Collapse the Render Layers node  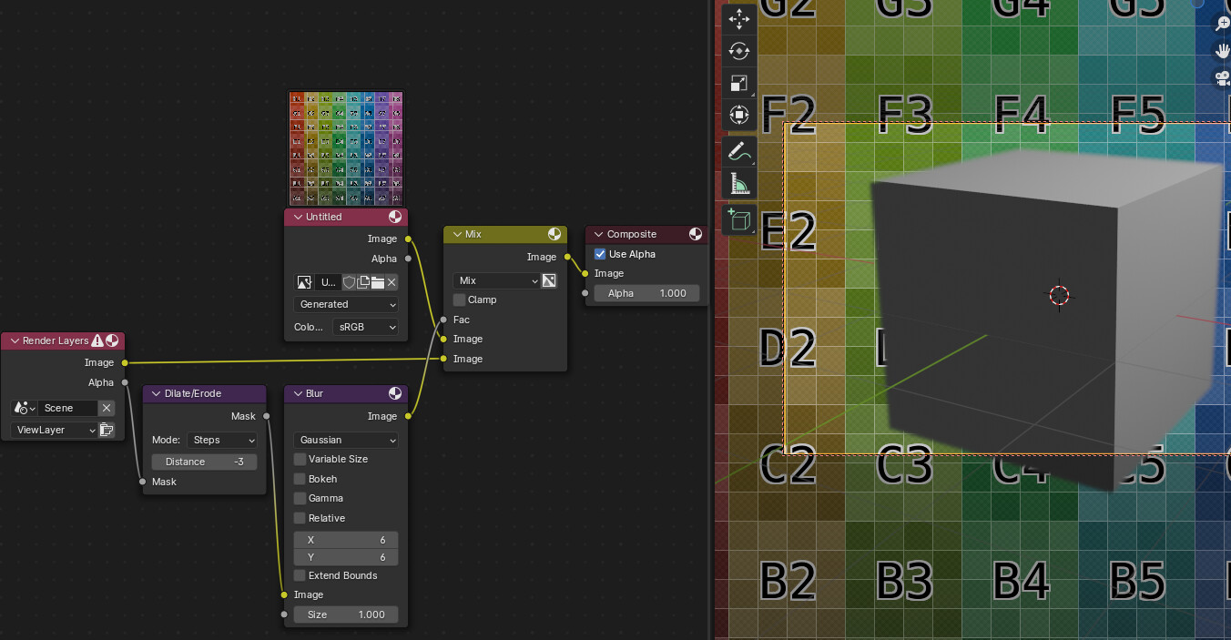[x=15, y=340]
